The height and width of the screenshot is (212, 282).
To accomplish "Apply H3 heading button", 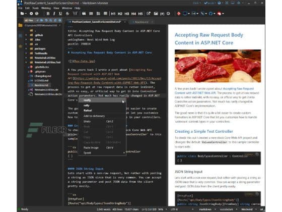I will tap(127, 14).
